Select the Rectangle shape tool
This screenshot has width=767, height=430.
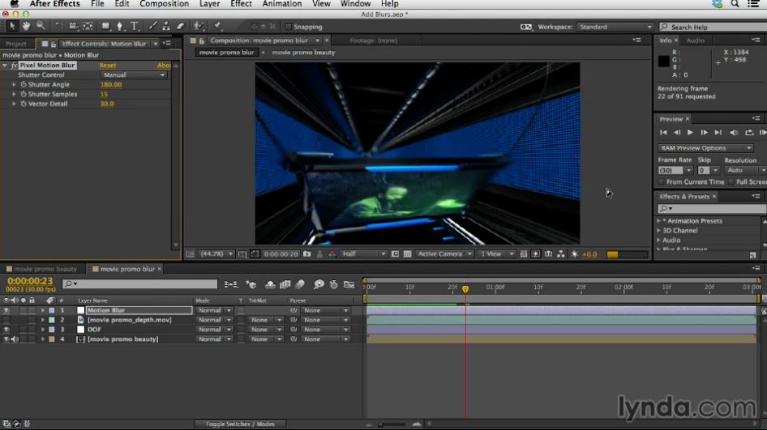coord(105,26)
